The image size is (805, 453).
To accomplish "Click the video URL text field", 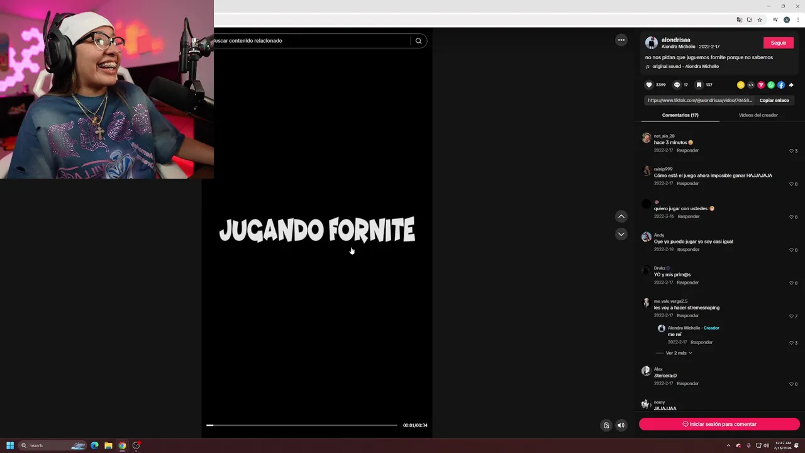I will coord(699,100).
